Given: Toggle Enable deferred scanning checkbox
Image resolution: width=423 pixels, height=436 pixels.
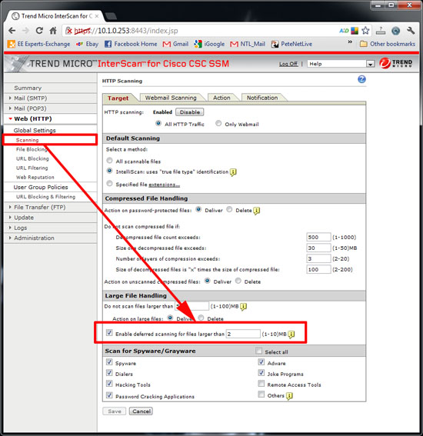Looking at the screenshot, I should coord(109,332).
